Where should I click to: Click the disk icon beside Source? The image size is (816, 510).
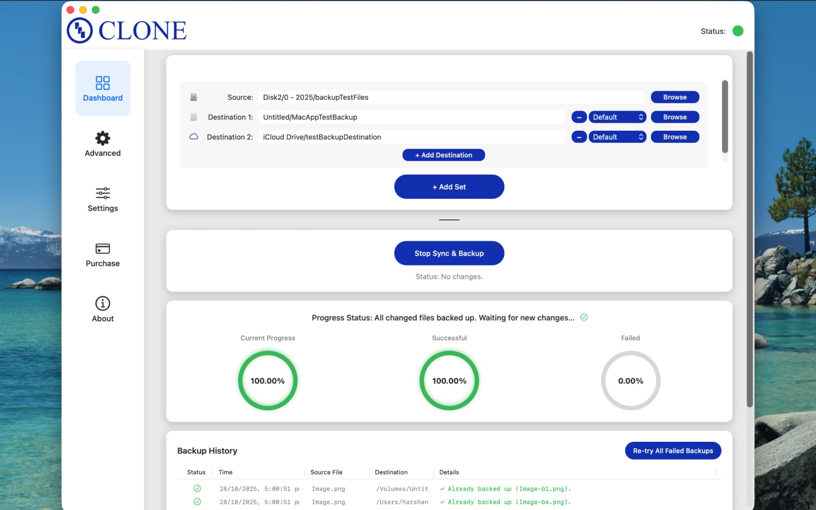(x=194, y=97)
